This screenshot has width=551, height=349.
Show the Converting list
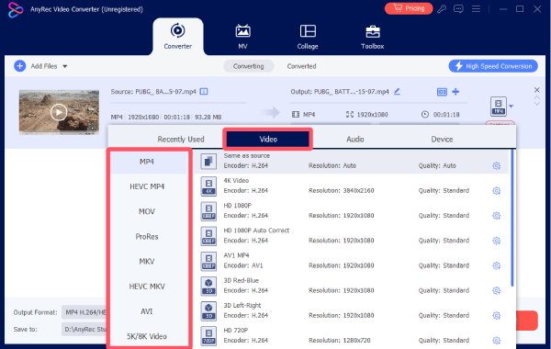[x=249, y=66]
